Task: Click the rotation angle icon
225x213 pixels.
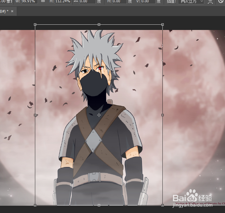Action: click(76, 1)
